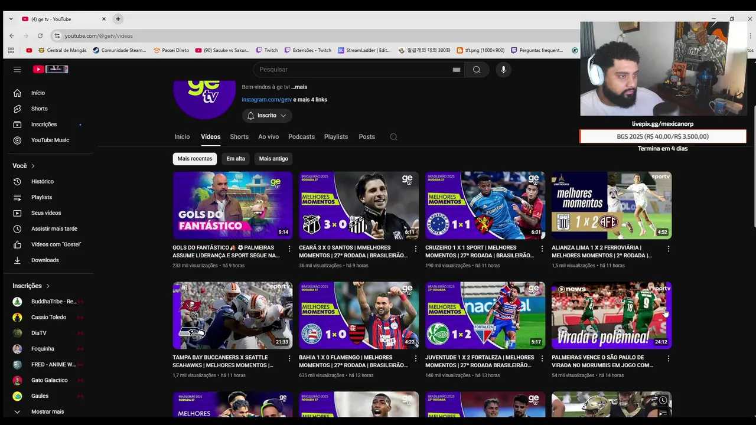Open the Chrome apps grid in bookmarks bar
The height and width of the screenshot is (425, 756).
(11, 50)
